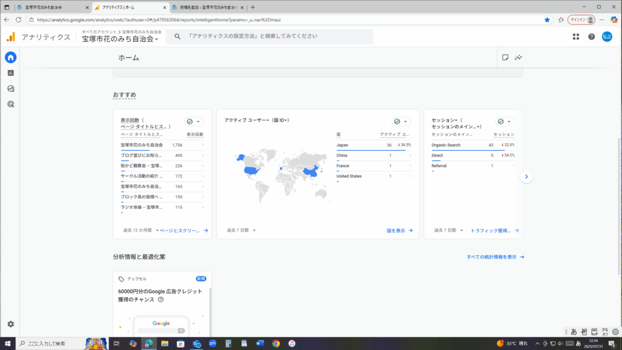The height and width of the screenshot is (350, 622).
Task: Open the Copilot icon in browser toolbar
Action: coord(614,20)
